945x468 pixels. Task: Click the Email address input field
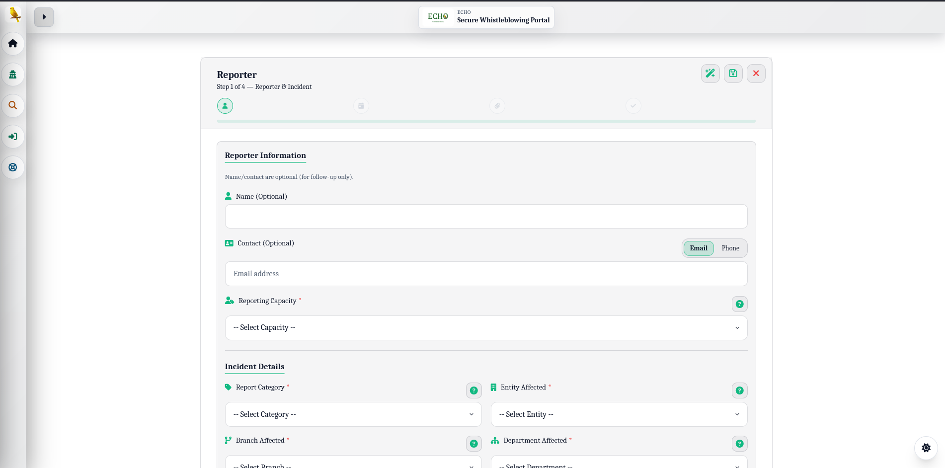click(x=486, y=274)
